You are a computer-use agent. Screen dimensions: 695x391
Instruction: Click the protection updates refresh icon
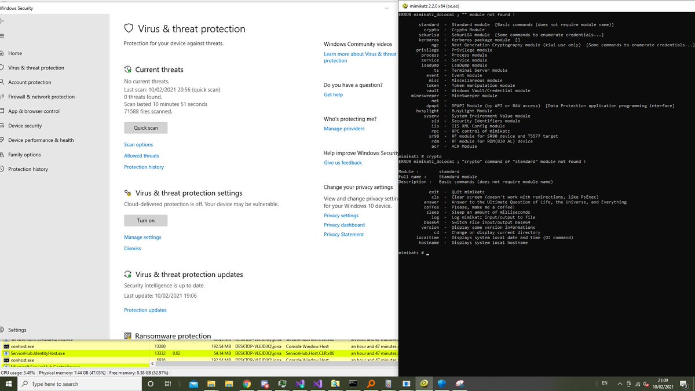click(x=128, y=275)
